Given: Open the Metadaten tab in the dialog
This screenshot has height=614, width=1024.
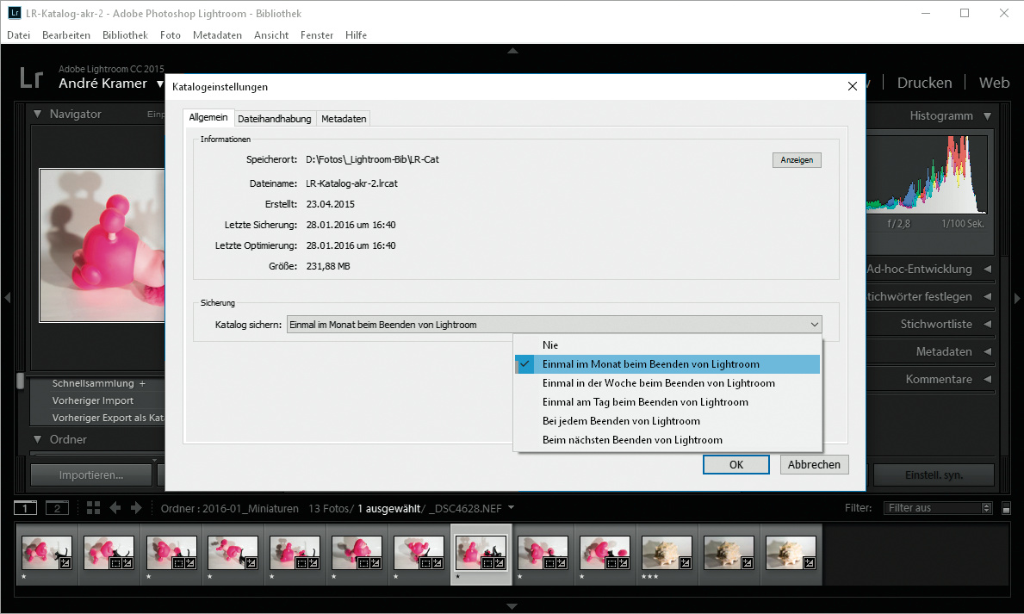Looking at the screenshot, I should tap(344, 119).
